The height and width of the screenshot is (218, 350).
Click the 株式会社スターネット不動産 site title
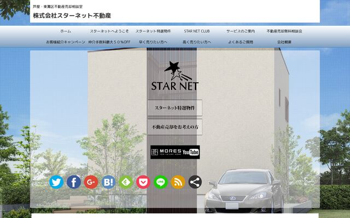72,16
